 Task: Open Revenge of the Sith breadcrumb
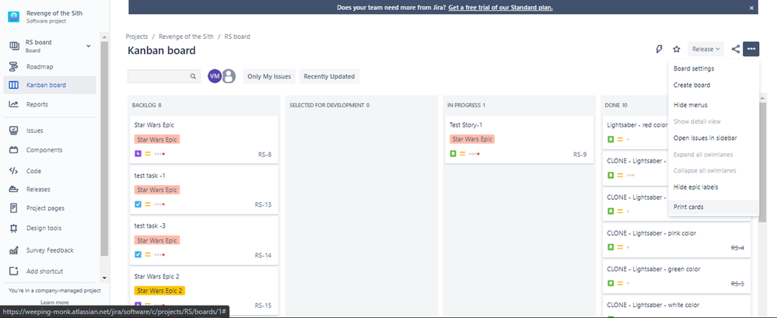(x=187, y=37)
